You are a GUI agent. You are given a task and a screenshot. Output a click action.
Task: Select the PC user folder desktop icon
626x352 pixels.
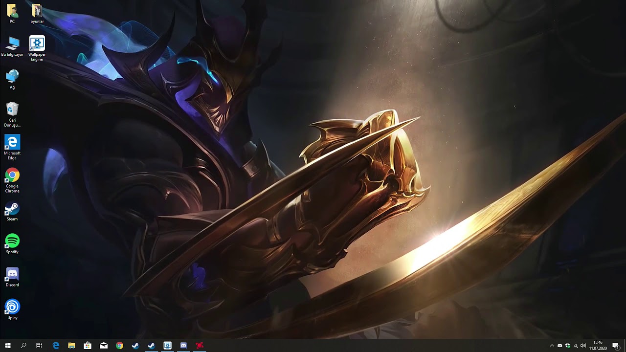click(12, 13)
